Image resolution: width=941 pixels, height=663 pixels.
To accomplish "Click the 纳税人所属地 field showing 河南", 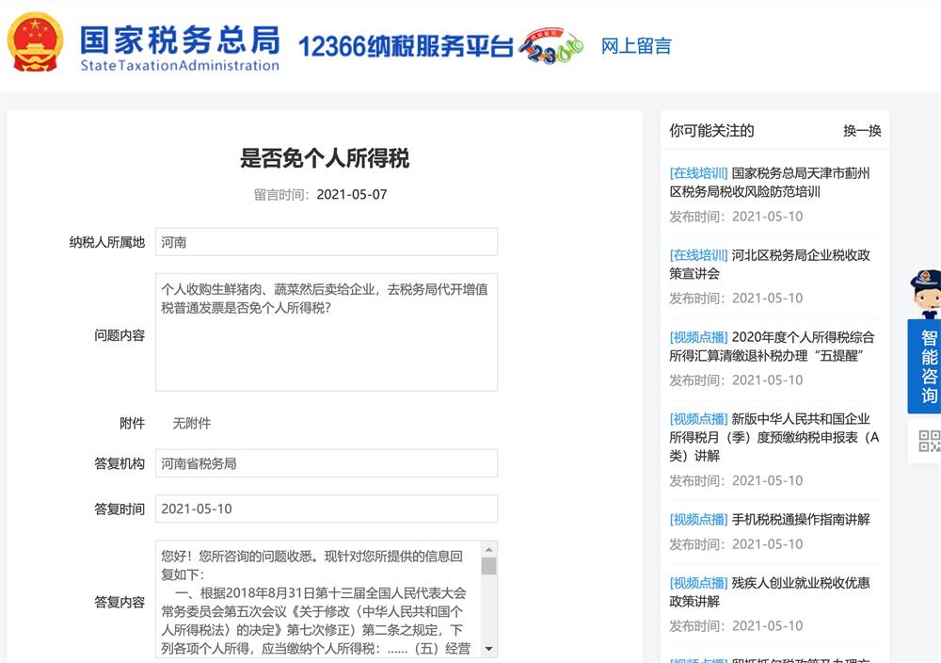I will [x=327, y=242].
